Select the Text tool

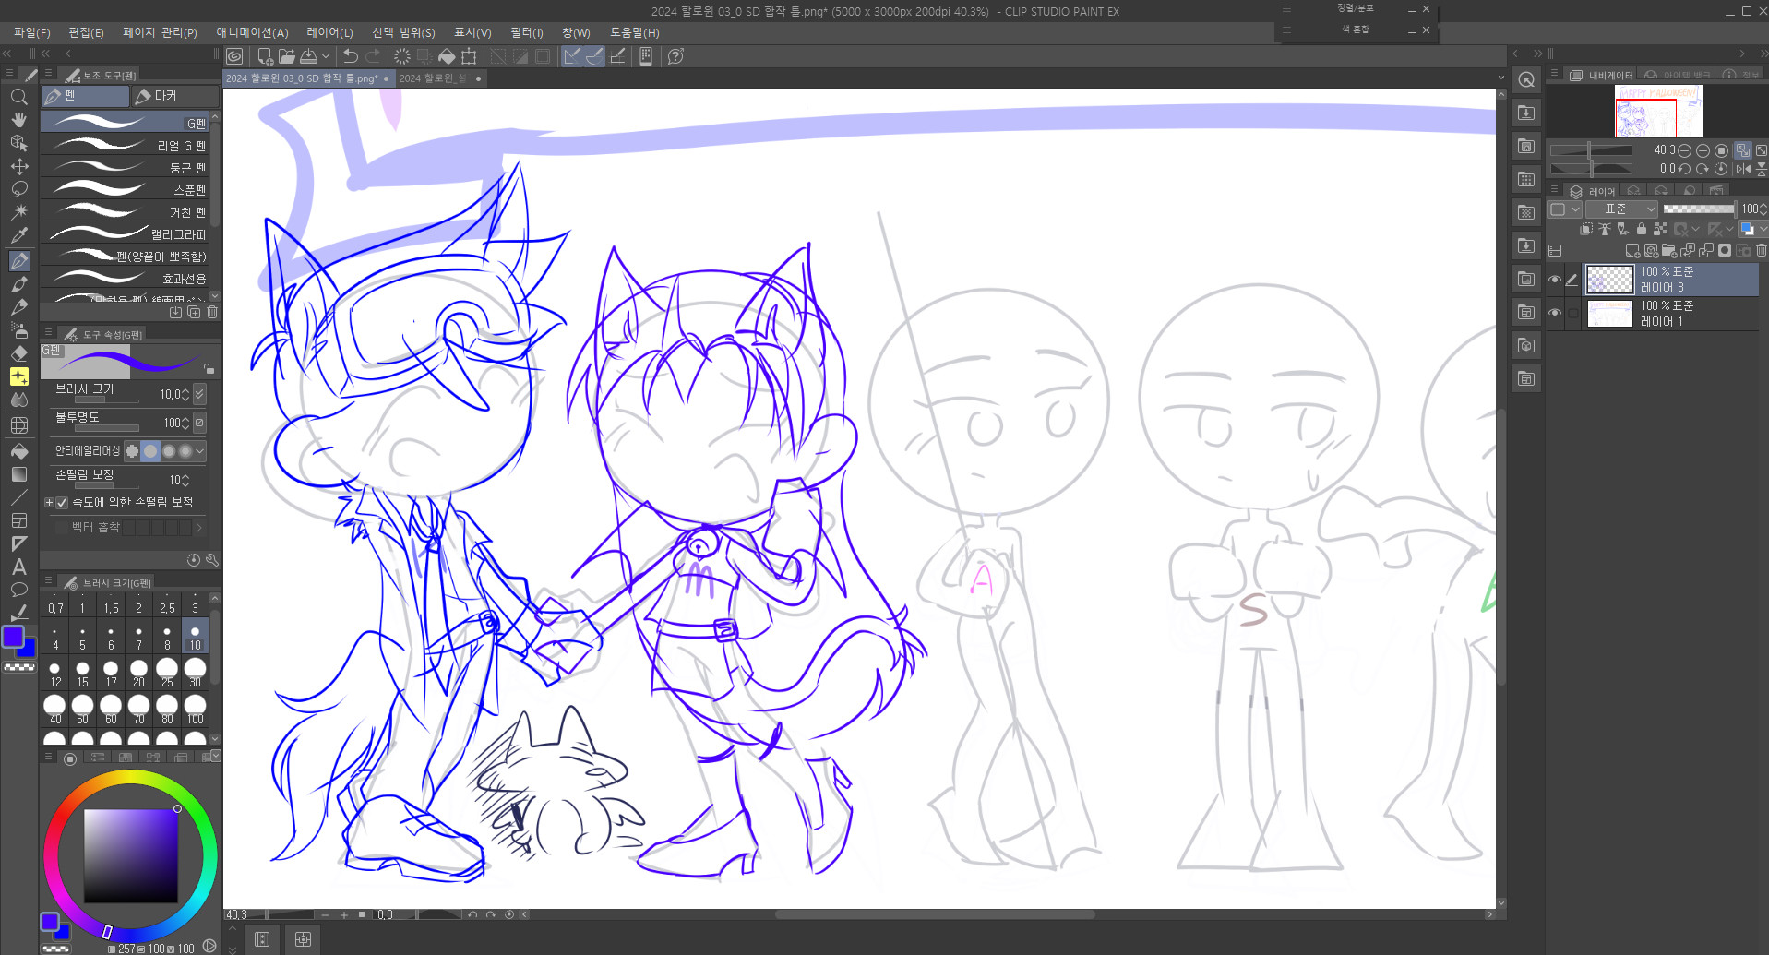coord(18,567)
